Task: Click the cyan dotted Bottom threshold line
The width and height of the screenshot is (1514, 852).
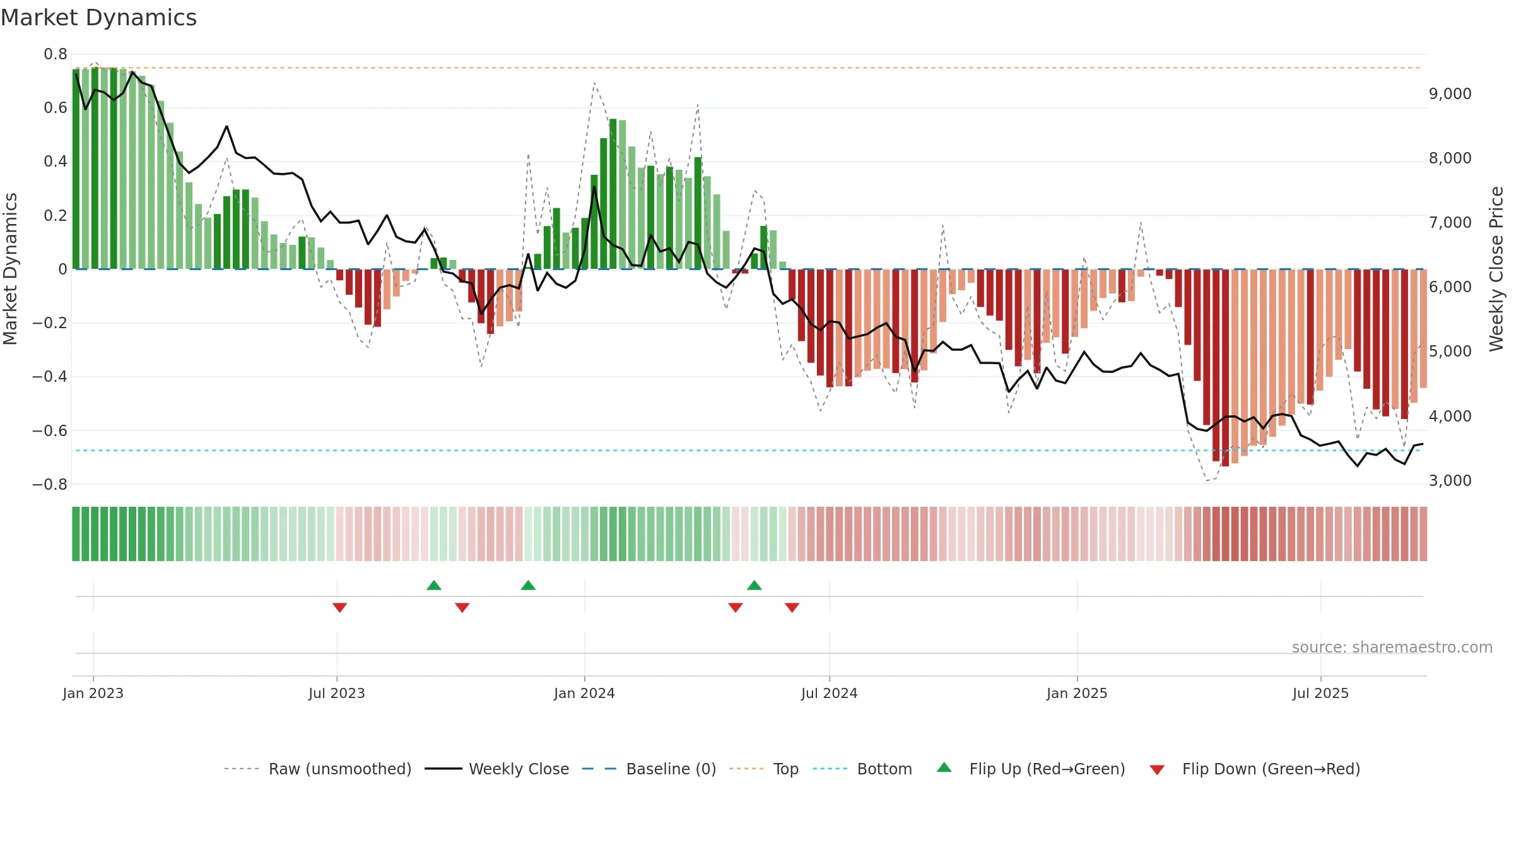Action: [748, 451]
